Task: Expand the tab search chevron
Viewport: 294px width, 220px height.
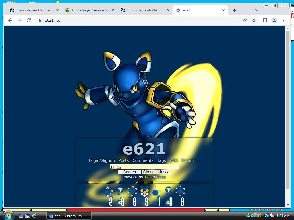Action: click(x=256, y=10)
